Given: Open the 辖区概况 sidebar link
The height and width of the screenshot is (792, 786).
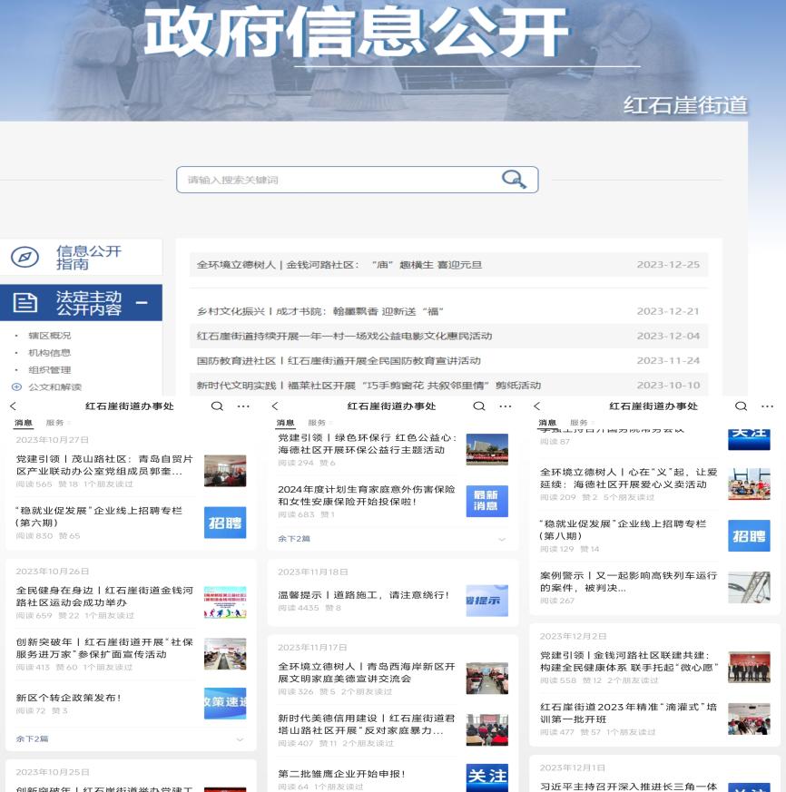Looking at the screenshot, I should coord(49,336).
